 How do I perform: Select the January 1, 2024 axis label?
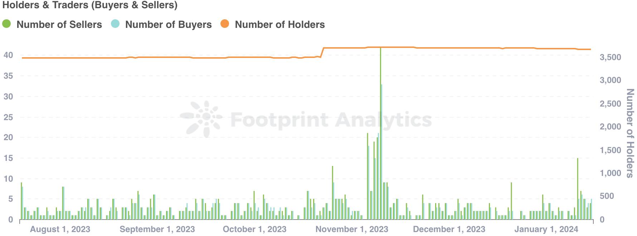(x=546, y=229)
